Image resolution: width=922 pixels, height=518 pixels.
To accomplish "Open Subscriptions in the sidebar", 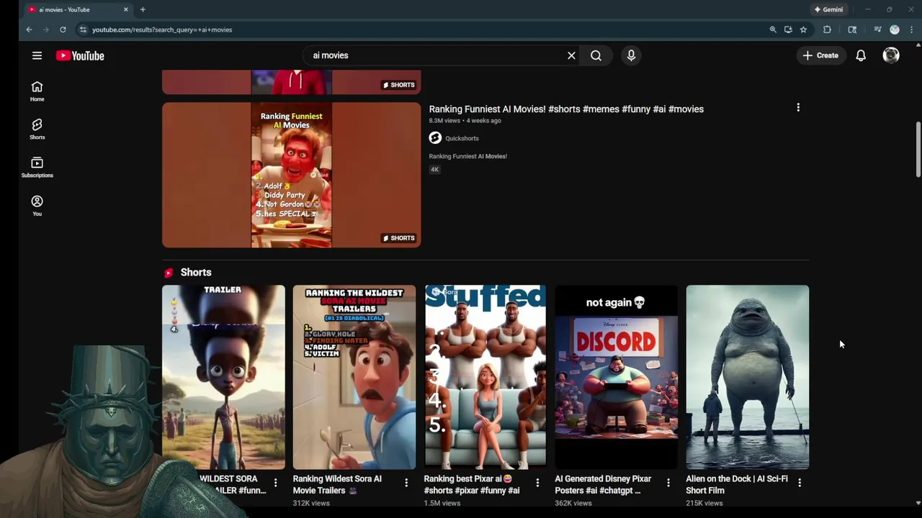I will pyautogui.click(x=37, y=168).
